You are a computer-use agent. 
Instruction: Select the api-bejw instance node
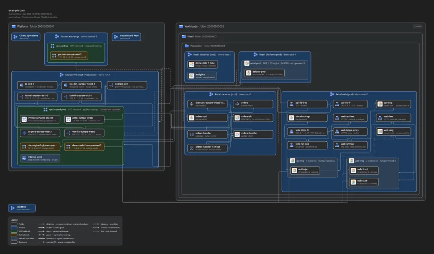point(305,171)
